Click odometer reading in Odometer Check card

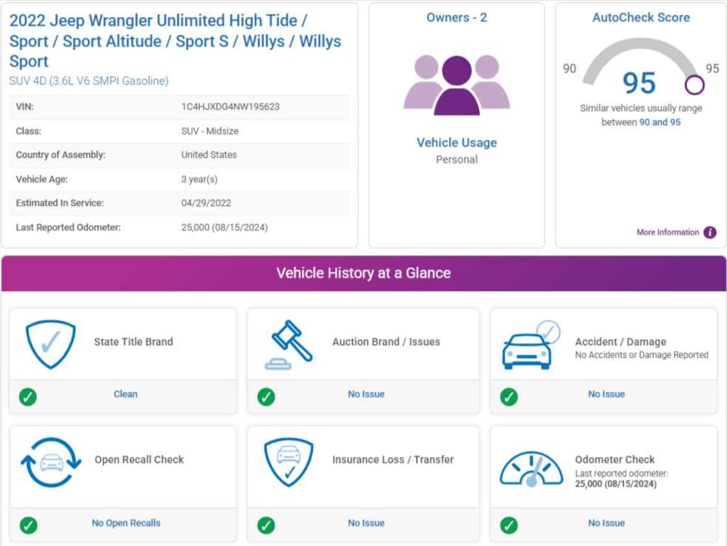tap(616, 484)
